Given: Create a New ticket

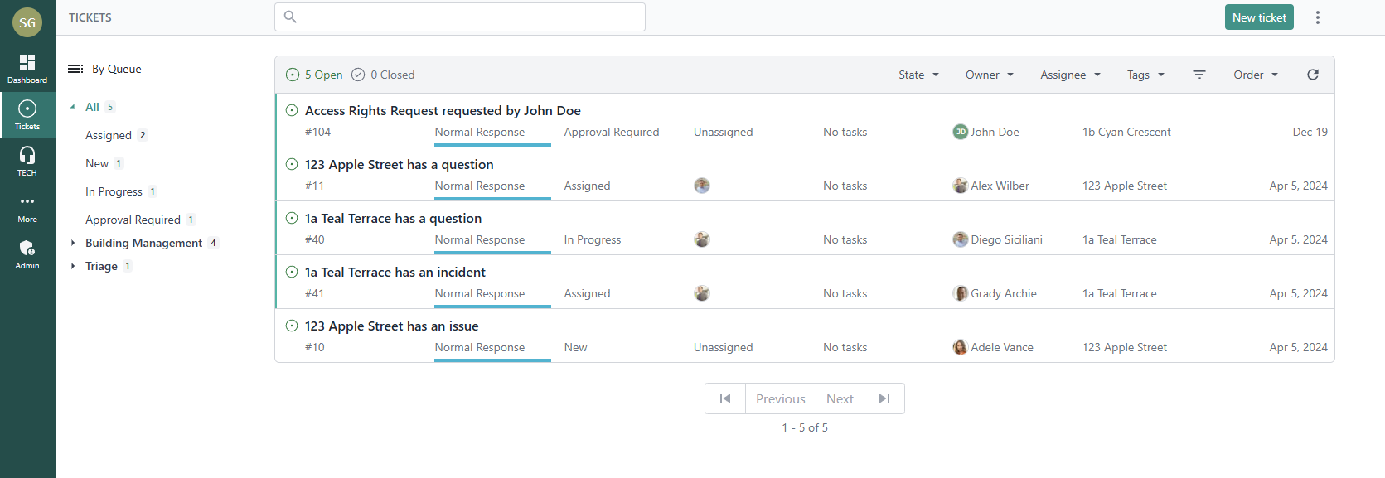Looking at the screenshot, I should (x=1258, y=17).
